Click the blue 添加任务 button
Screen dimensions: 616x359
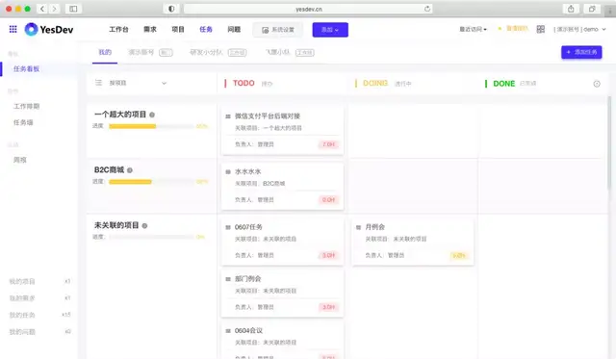[x=581, y=52]
